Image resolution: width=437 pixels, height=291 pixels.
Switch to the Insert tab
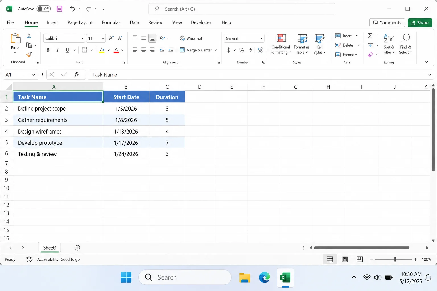coord(52,22)
